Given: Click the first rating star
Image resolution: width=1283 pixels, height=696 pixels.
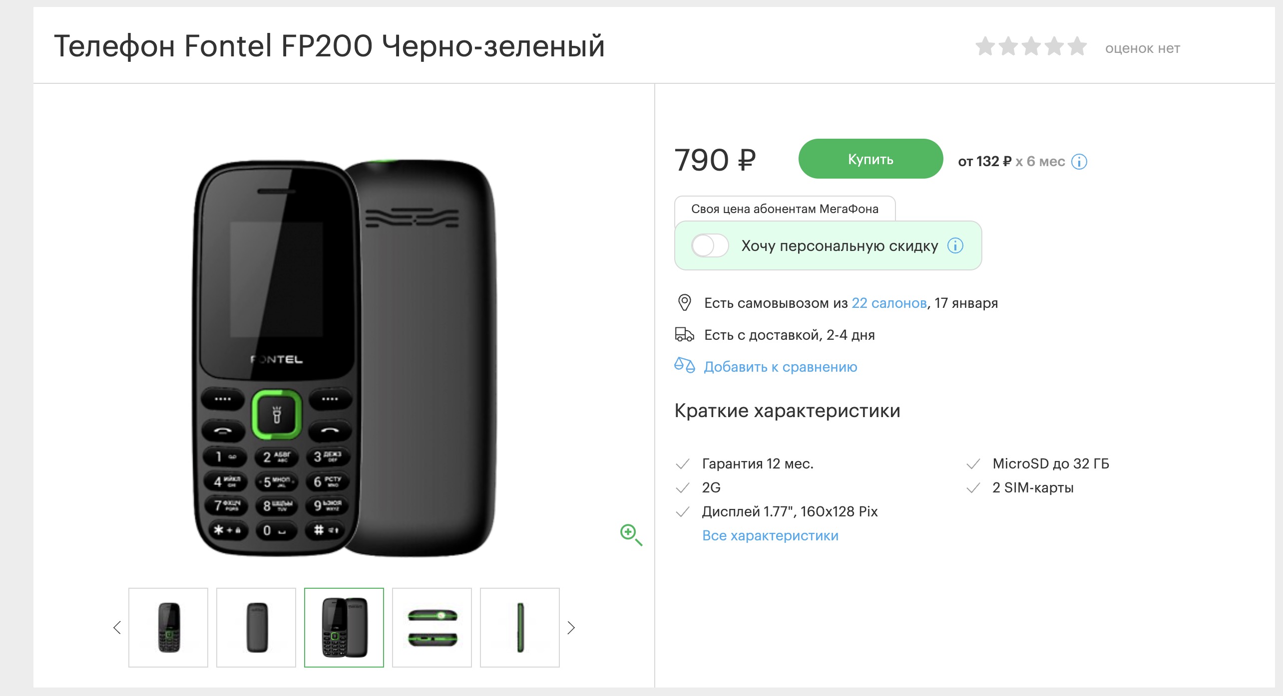Looking at the screenshot, I should click(x=985, y=46).
